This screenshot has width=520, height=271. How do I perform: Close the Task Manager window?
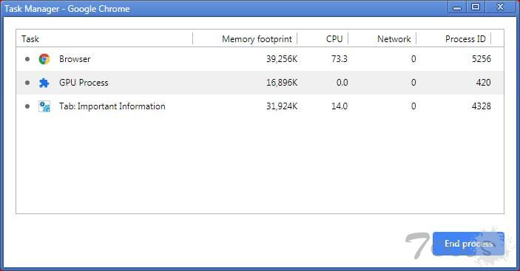[500, 7]
